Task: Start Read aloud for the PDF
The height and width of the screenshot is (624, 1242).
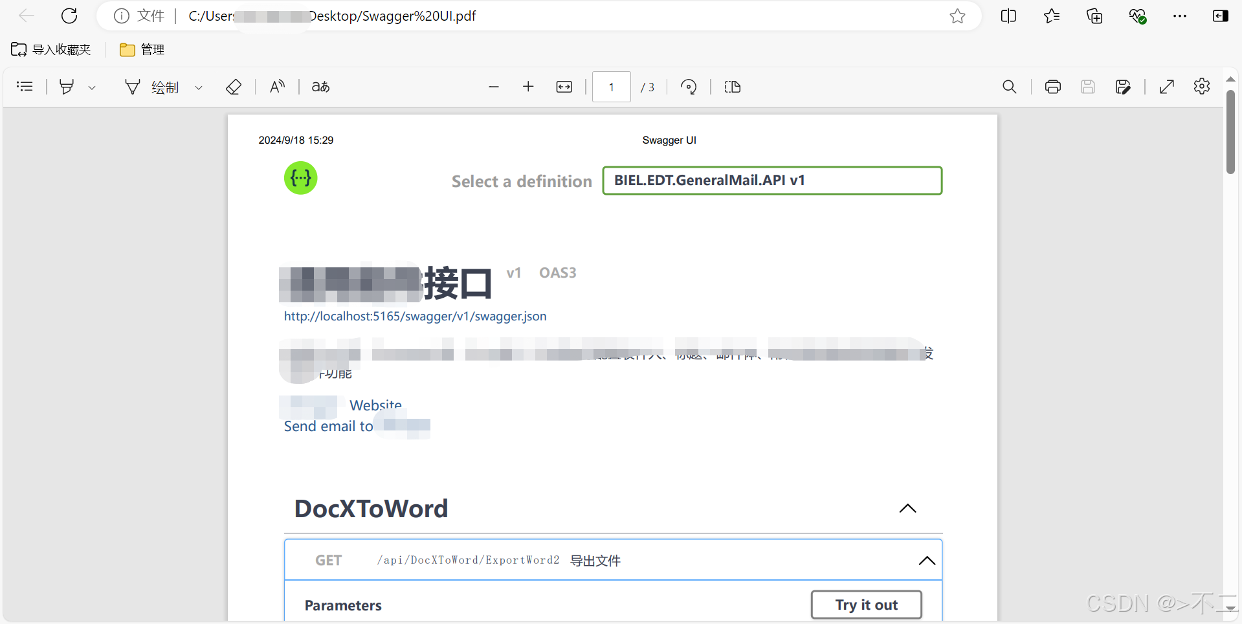Action: [x=277, y=87]
